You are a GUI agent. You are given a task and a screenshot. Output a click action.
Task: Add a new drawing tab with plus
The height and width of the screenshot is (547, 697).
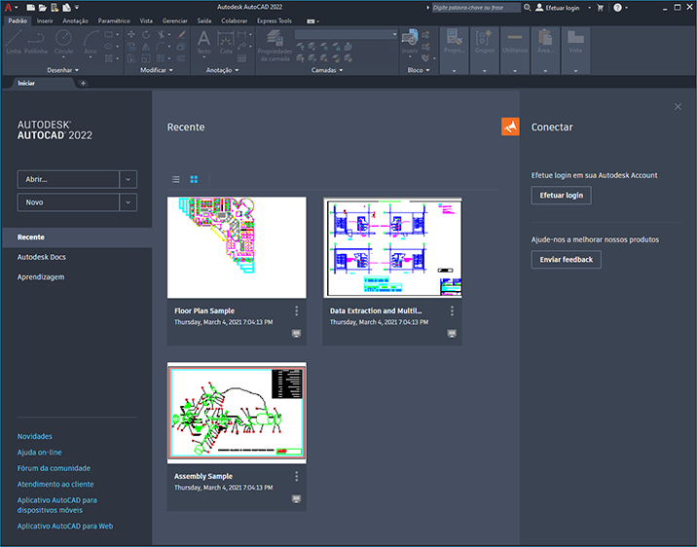click(83, 83)
